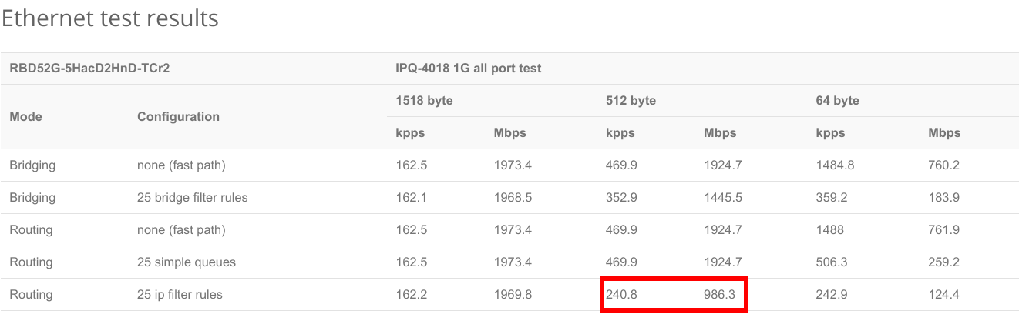Screen dimensions: 1019x331
Task: Select the "64 byte" column header
Action: pos(837,101)
